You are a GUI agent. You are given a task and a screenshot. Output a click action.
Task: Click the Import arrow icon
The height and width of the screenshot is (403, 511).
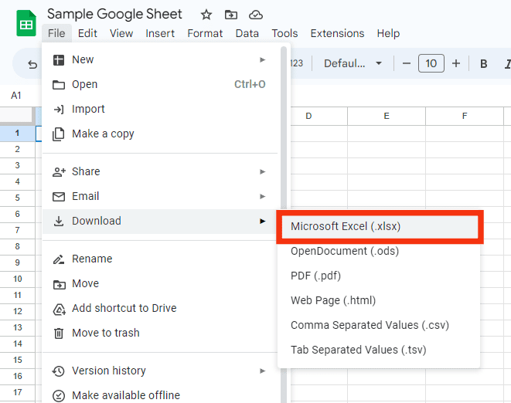coord(59,110)
